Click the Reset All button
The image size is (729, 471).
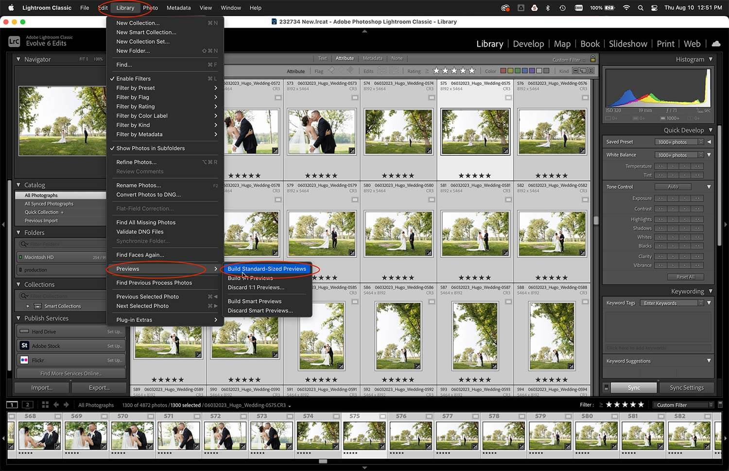coord(685,277)
